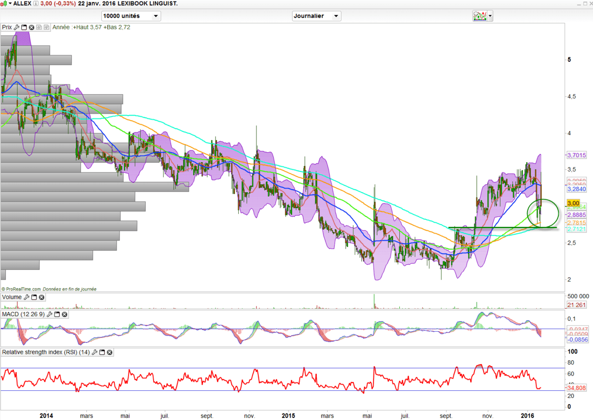This screenshot has width=593, height=420.
Task: Close the MACD indicator panel
Action: 64,314
